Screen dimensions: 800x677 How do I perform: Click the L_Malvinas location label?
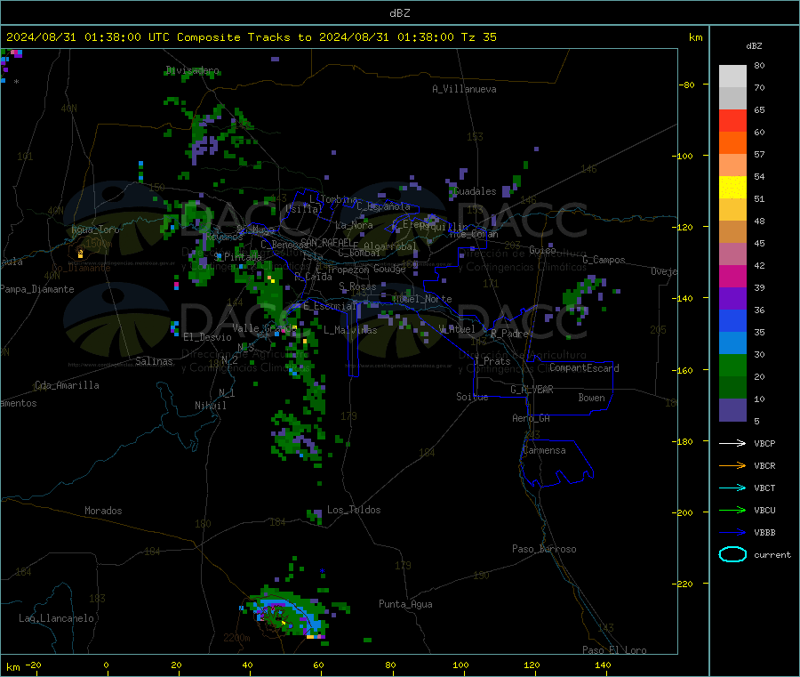click(x=350, y=330)
